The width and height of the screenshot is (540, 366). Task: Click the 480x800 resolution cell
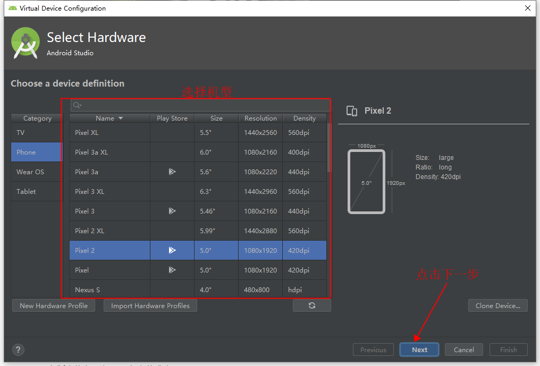(260, 288)
